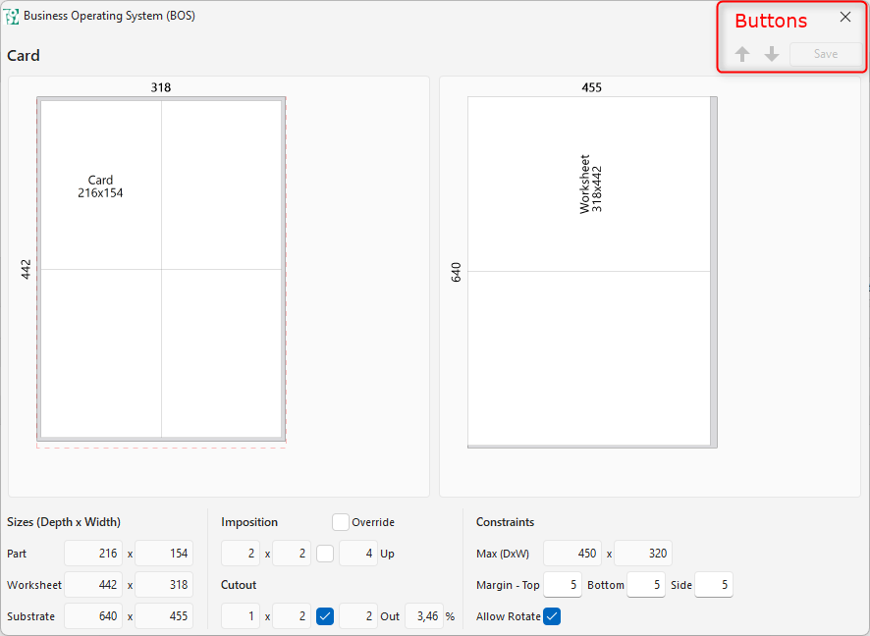
Task: Click the BOS app icon in title bar
Action: 13,16
